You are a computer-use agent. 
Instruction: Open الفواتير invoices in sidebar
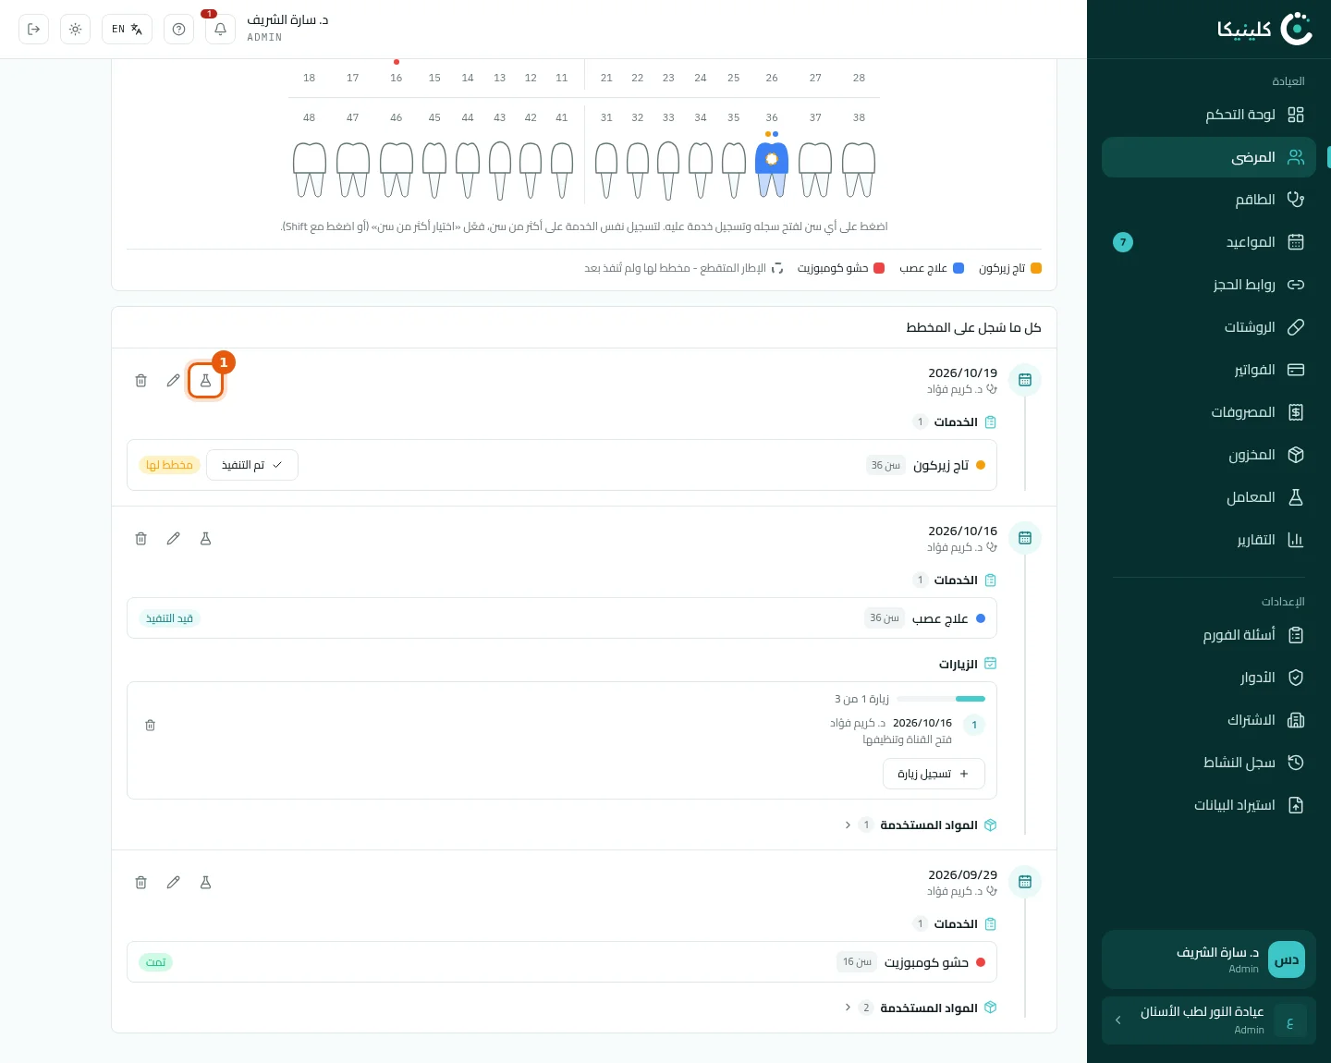pyautogui.click(x=1209, y=370)
